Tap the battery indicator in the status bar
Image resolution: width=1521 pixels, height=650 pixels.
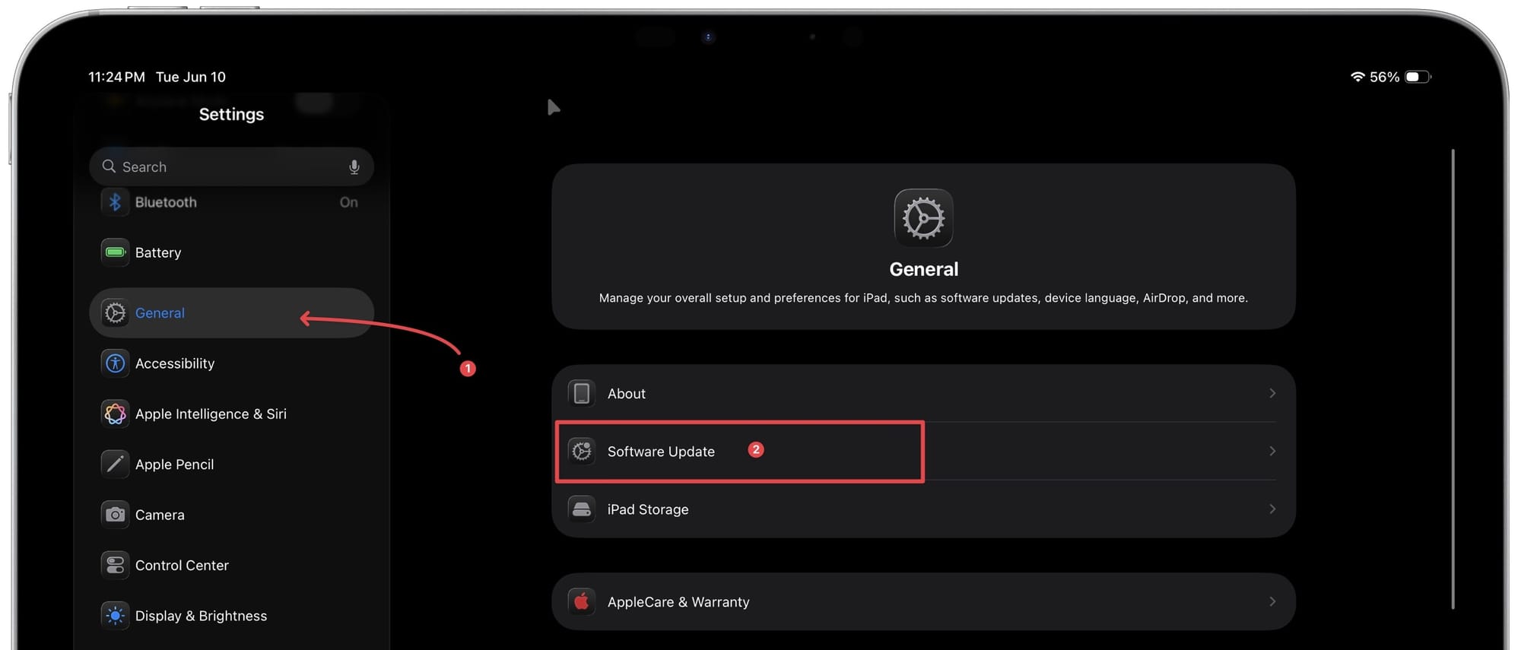1418,77
